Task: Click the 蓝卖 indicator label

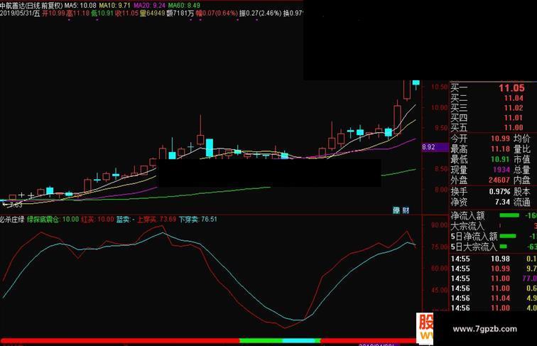Action: click(x=123, y=220)
